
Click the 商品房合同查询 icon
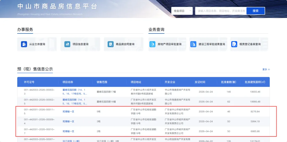(x=111, y=44)
